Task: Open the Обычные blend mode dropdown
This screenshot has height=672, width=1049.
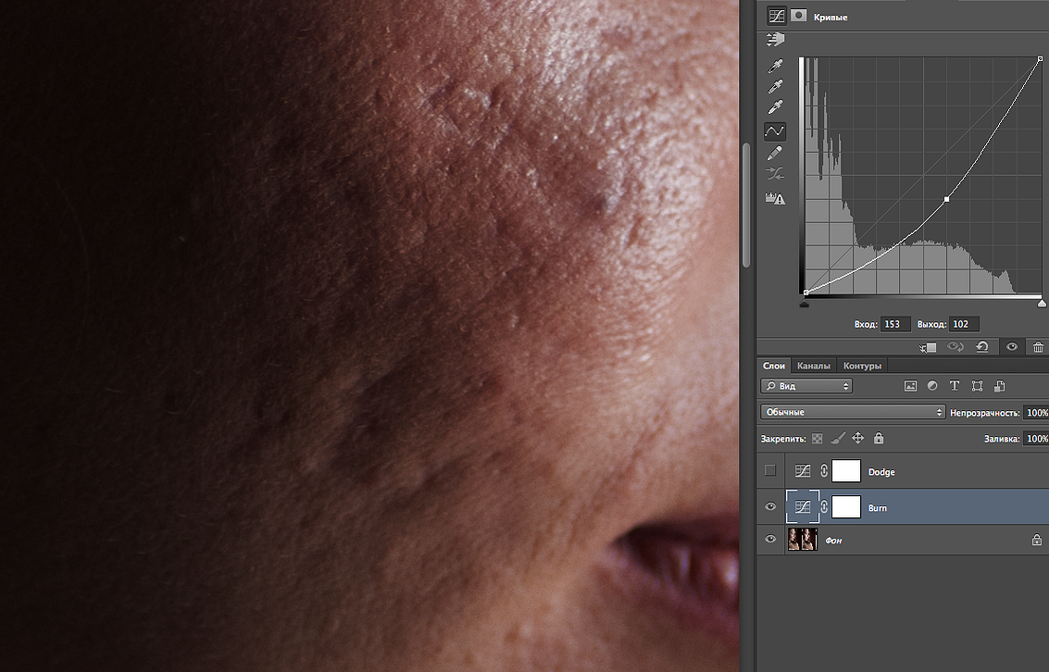Action: coord(853,412)
